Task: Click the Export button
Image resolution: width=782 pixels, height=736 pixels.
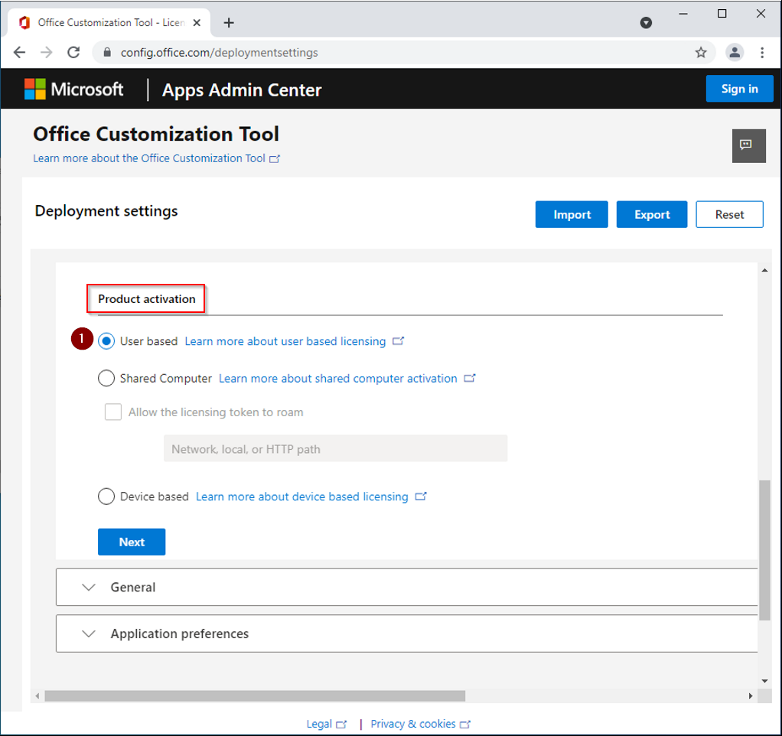Action: coord(652,214)
